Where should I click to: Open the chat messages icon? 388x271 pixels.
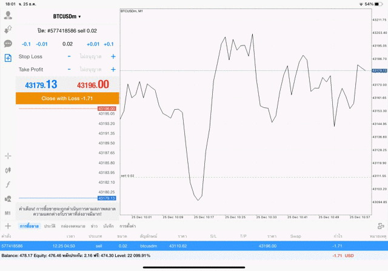pyautogui.click(x=8, y=44)
